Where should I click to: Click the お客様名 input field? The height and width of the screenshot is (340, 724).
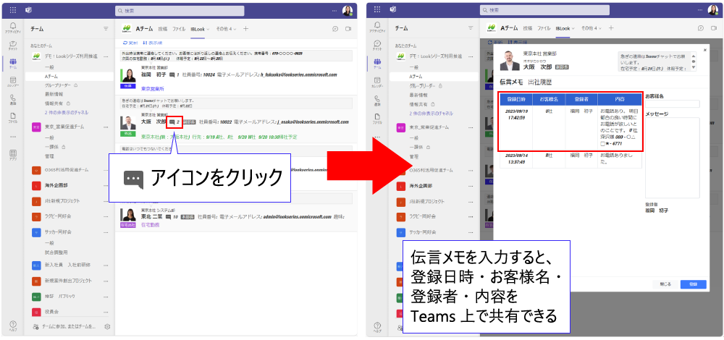(x=672, y=104)
